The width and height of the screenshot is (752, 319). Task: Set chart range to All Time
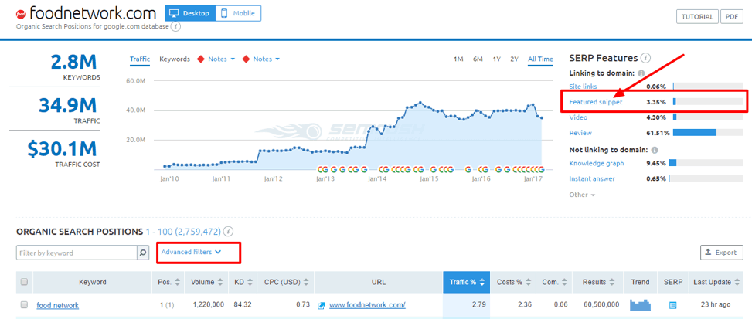click(x=540, y=59)
